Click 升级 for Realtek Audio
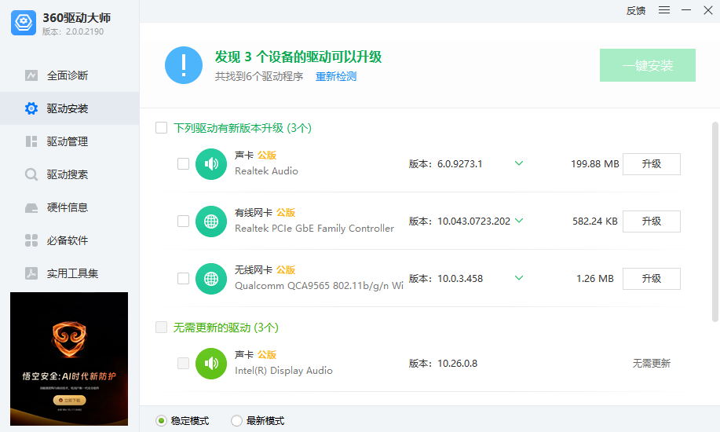 (x=652, y=164)
